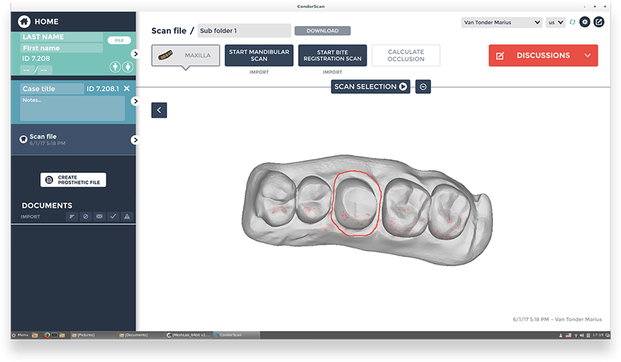Image resolution: width=621 pixels, height=362 pixels.
Task: Click SCAN SELECTION play button
Action: tap(370, 87)
